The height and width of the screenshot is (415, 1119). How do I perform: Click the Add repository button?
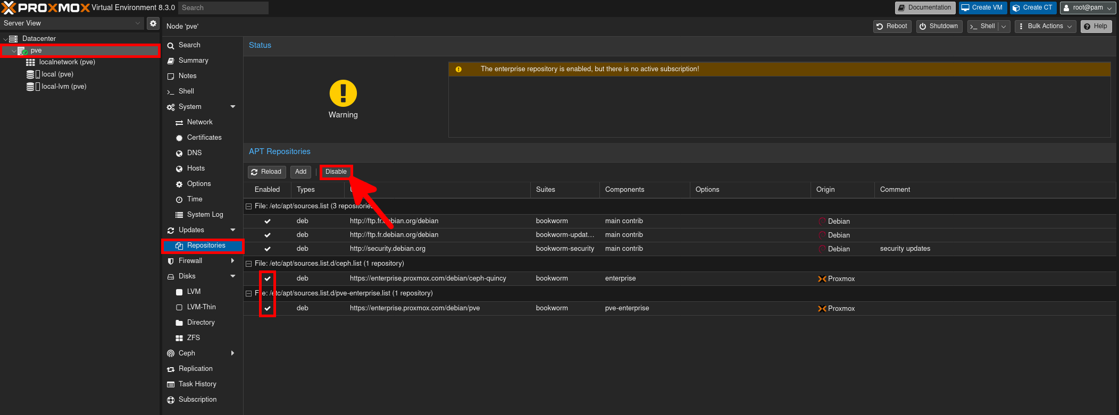[x=300, y=172]
